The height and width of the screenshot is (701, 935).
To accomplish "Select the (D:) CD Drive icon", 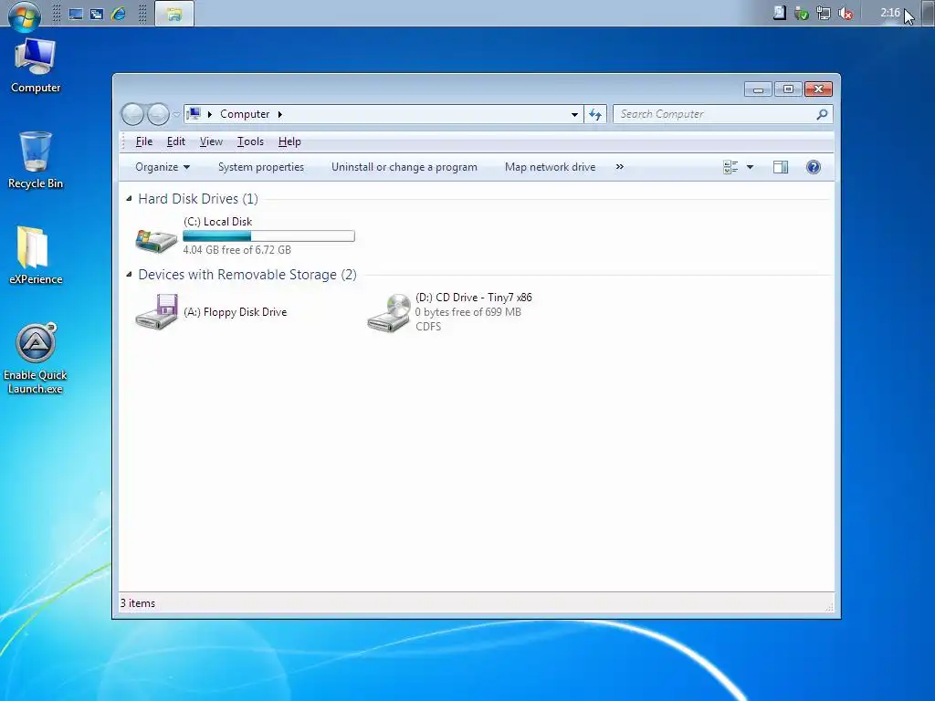I will click(389, 312).
